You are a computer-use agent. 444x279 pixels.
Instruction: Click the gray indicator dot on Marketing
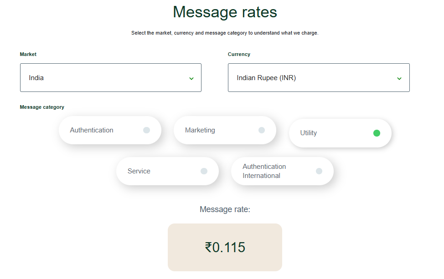[x=261, y=130]
